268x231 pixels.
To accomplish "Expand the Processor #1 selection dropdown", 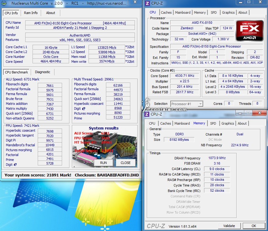I will (200, 104).
